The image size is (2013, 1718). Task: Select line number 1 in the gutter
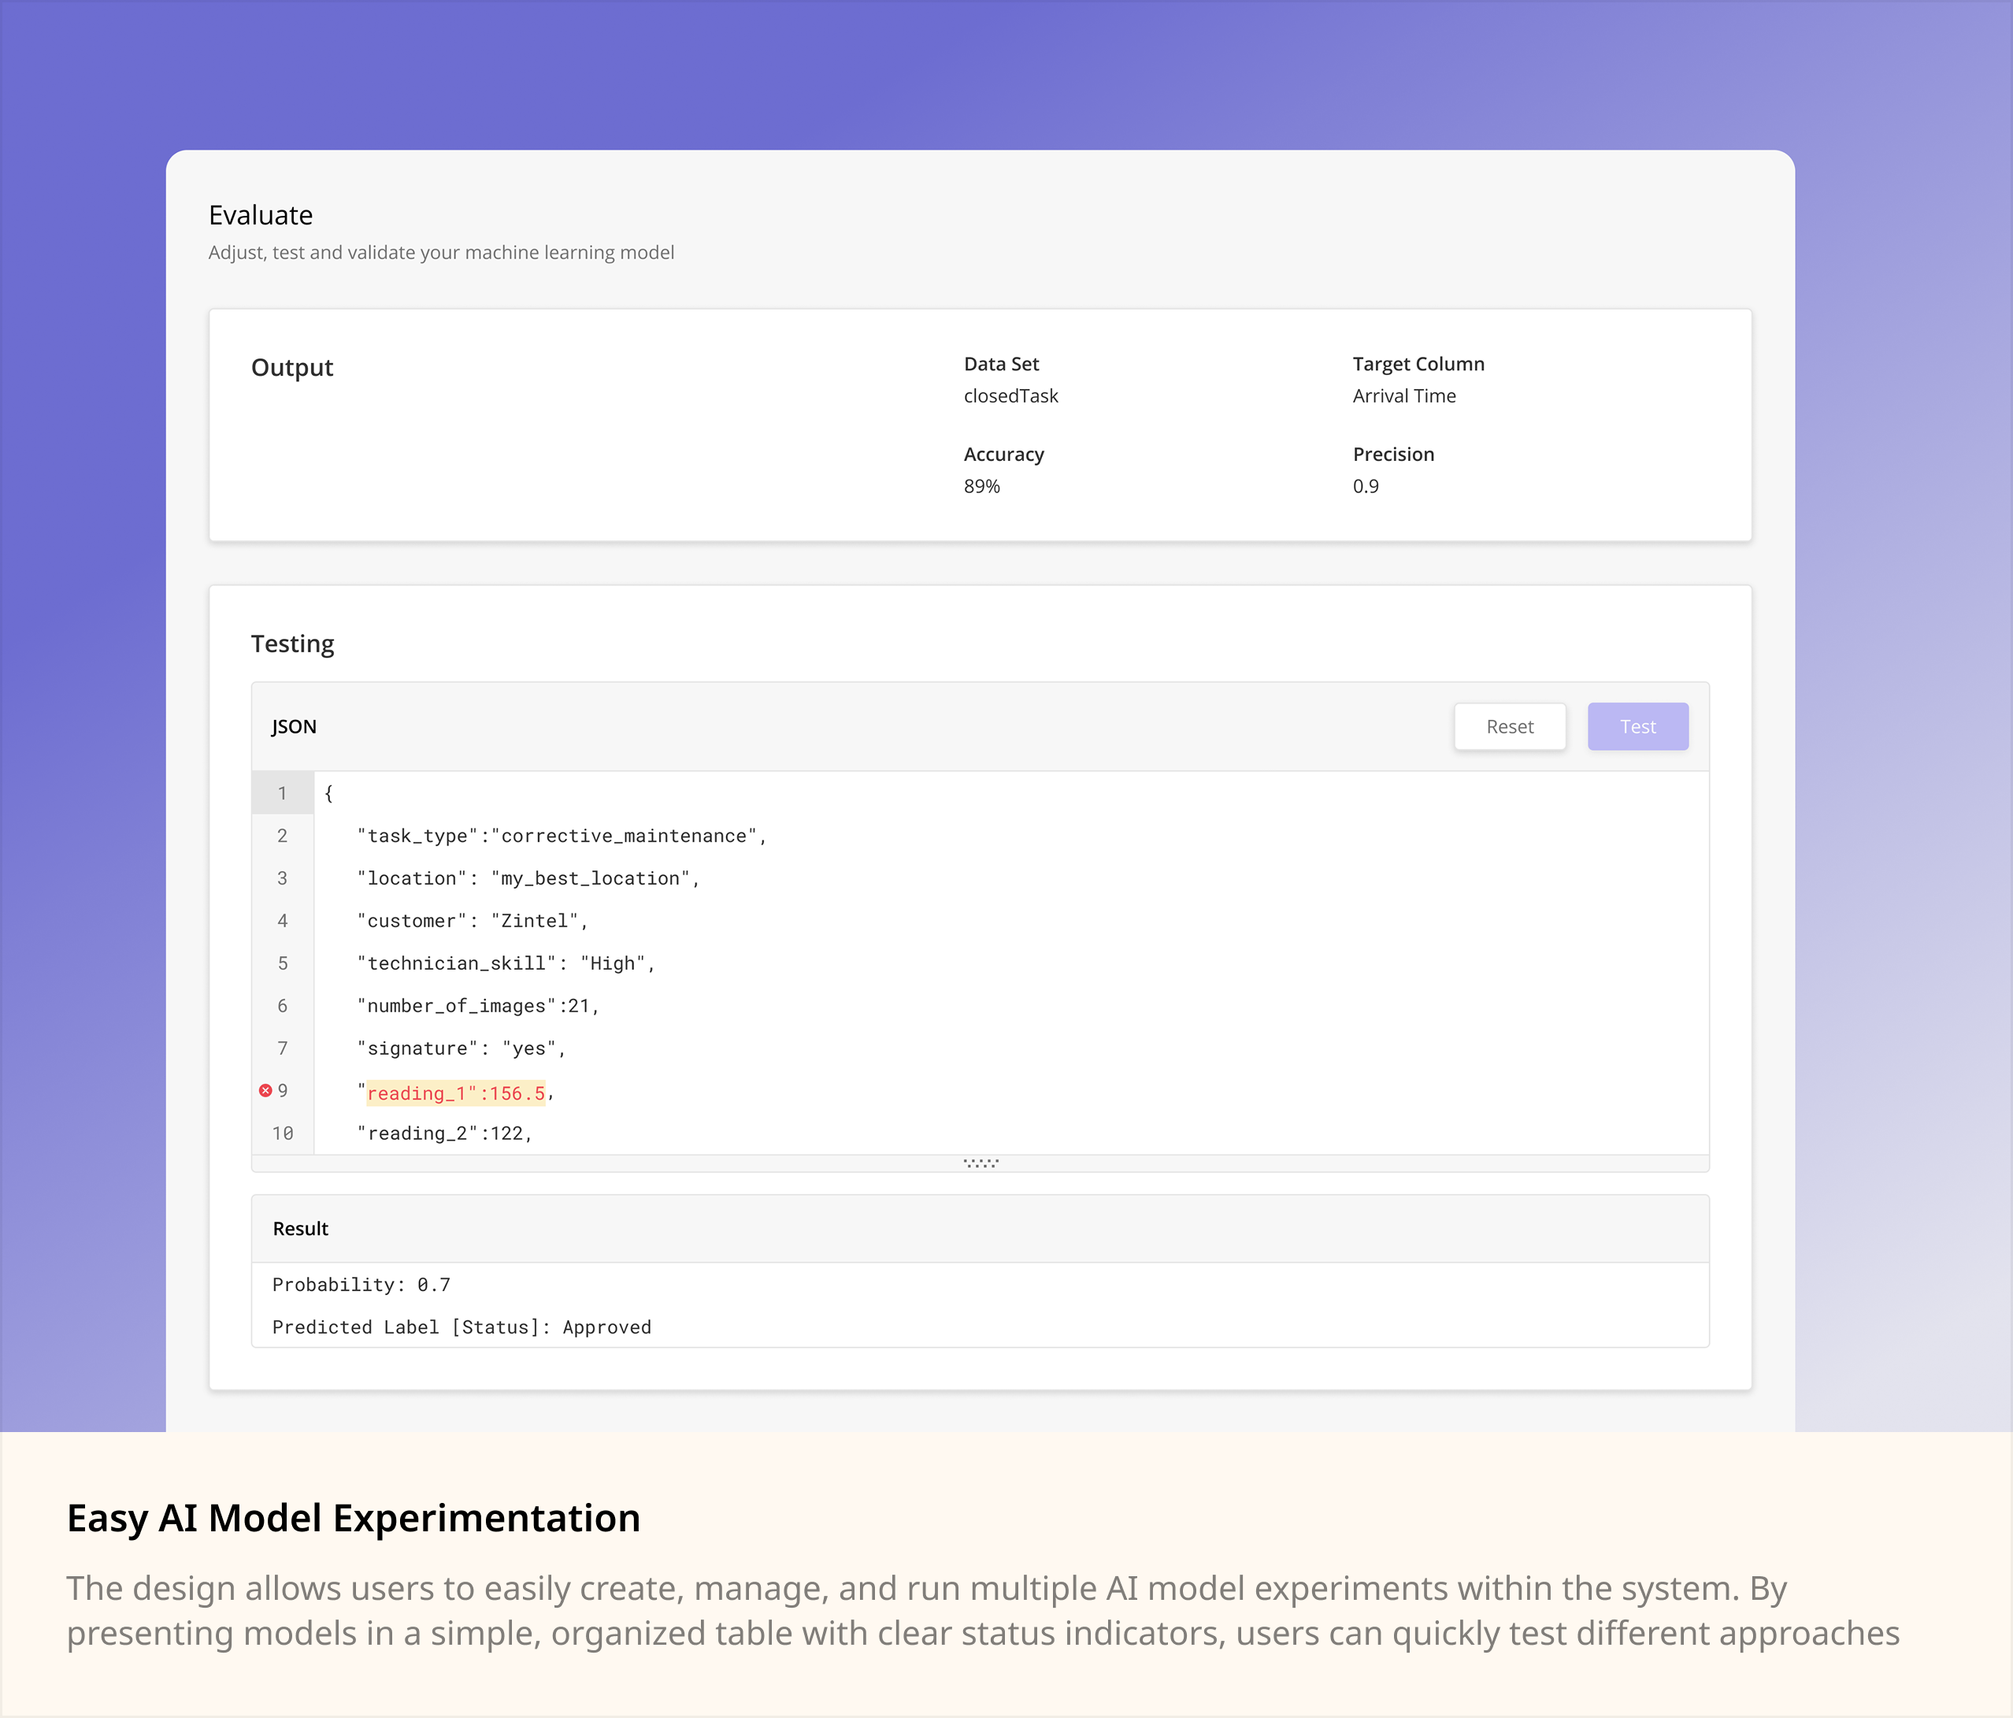(283, 793)
